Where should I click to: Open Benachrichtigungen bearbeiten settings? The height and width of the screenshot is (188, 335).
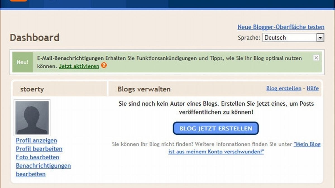pos(43,166)
